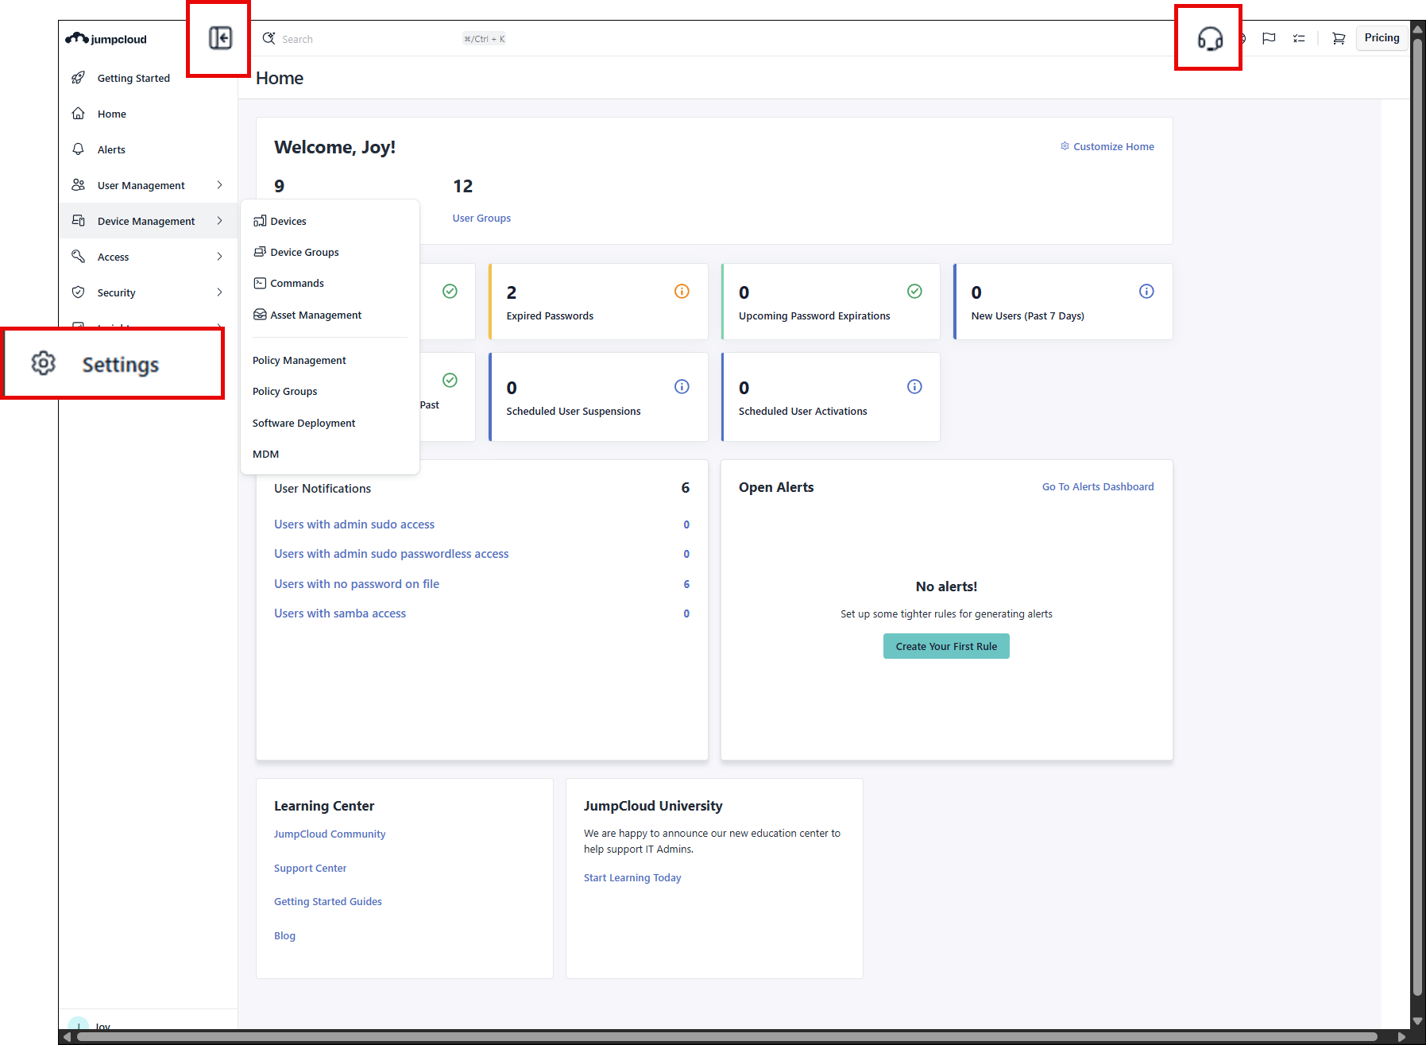The image size is (1426, 1045).
Task: Select Devices from the flyout menu
Action: click(x=288, y=221)
